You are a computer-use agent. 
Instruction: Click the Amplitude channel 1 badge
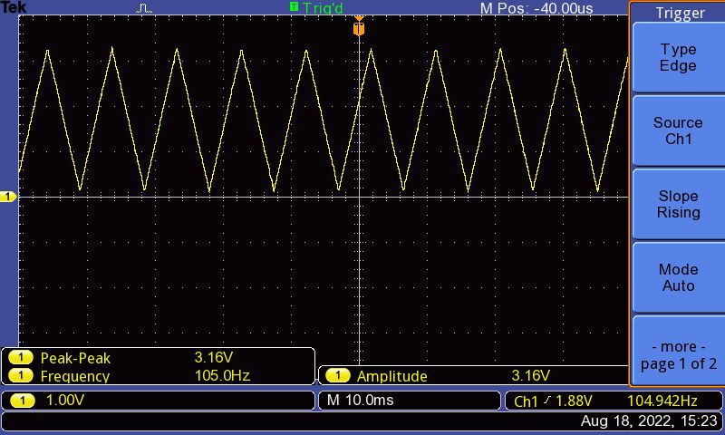tap(338, 375)
